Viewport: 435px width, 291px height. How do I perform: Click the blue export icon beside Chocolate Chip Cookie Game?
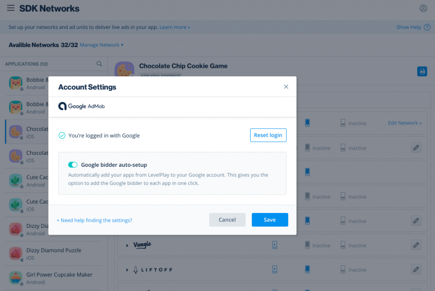(x=422, y=71)
